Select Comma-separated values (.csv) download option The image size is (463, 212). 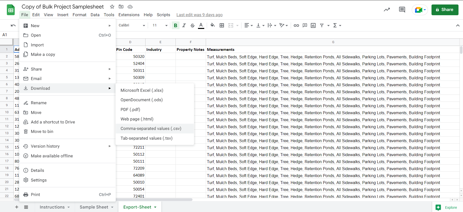tap(151, 128)
